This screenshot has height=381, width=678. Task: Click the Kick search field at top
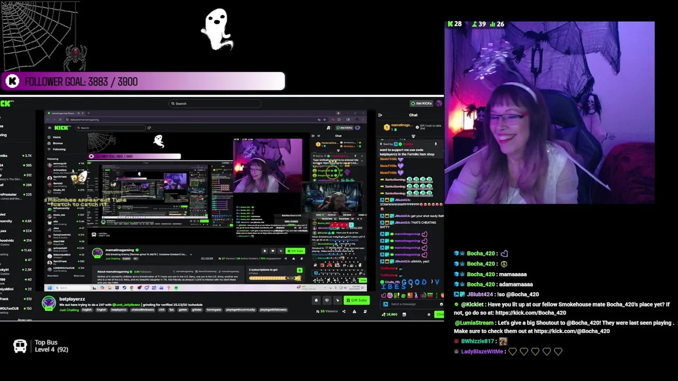click(x=215, y=104)
